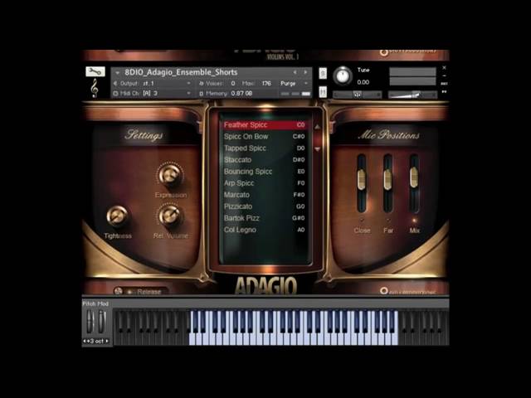
Task: Click the Max voices value 176
Action: [266, 83]
